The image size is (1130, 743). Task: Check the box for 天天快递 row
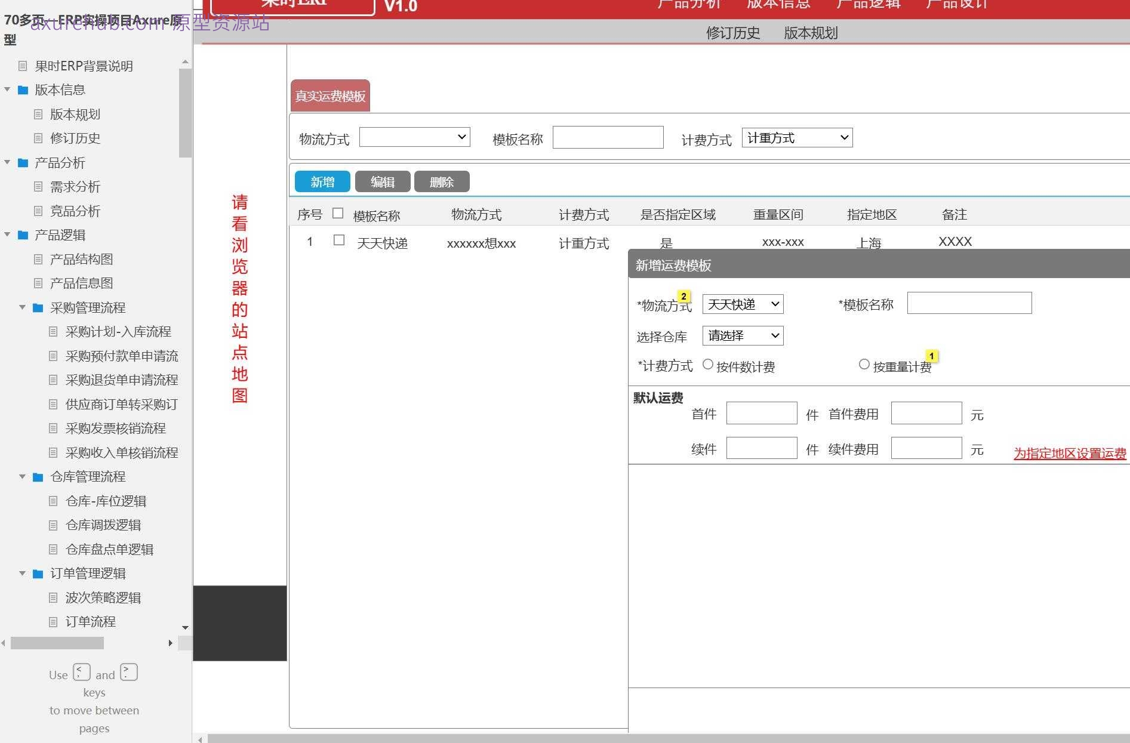[339, 240]
